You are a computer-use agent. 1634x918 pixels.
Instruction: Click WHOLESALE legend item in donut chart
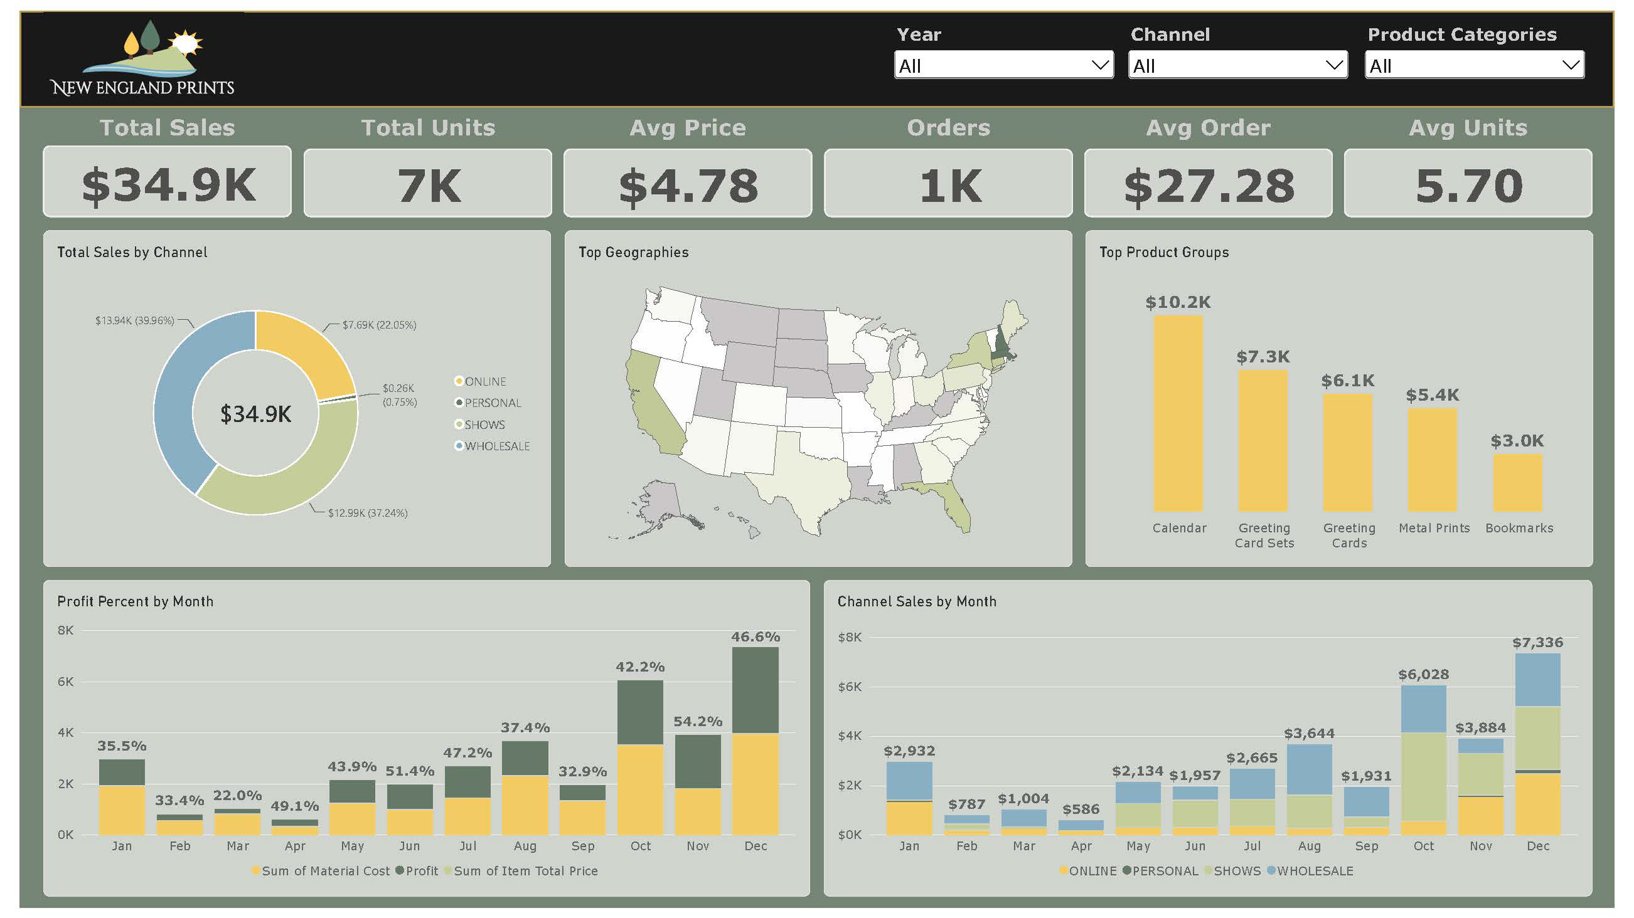(492, 446)
